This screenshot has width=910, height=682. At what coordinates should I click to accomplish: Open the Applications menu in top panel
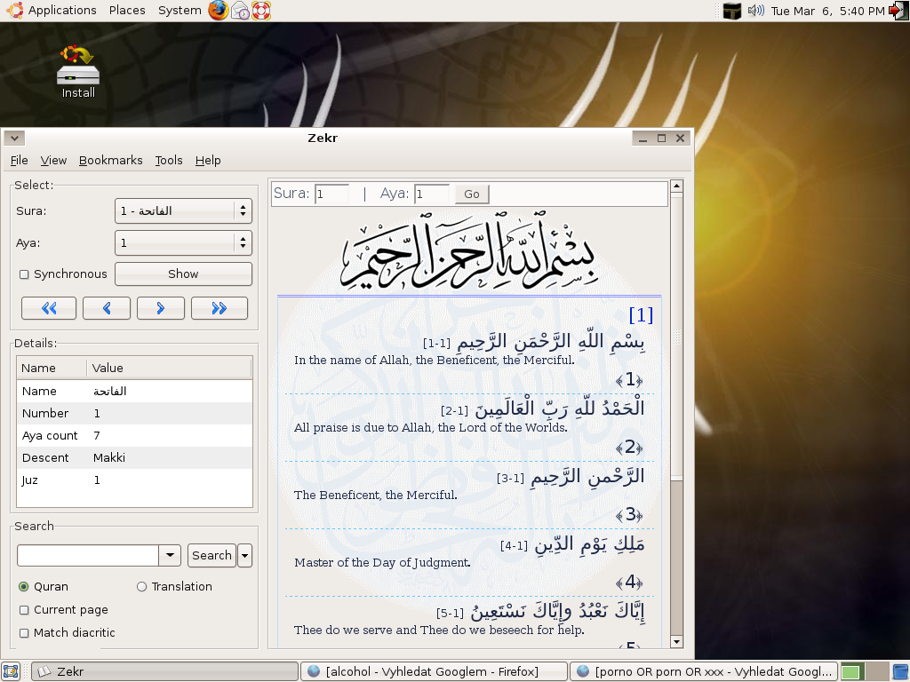(62, 11)
